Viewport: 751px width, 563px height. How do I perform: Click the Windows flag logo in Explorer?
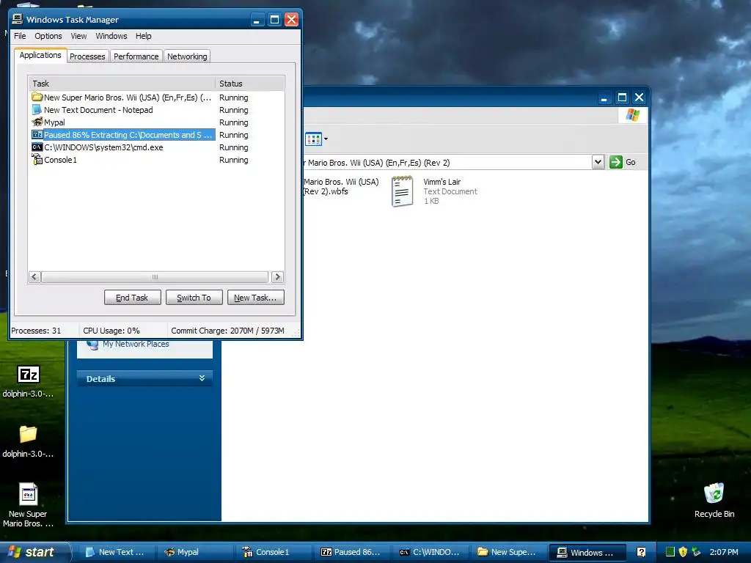(632, 115)
